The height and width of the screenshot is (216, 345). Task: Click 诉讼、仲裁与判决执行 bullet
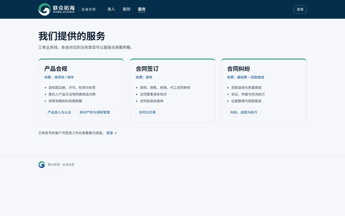pos(248,94)
